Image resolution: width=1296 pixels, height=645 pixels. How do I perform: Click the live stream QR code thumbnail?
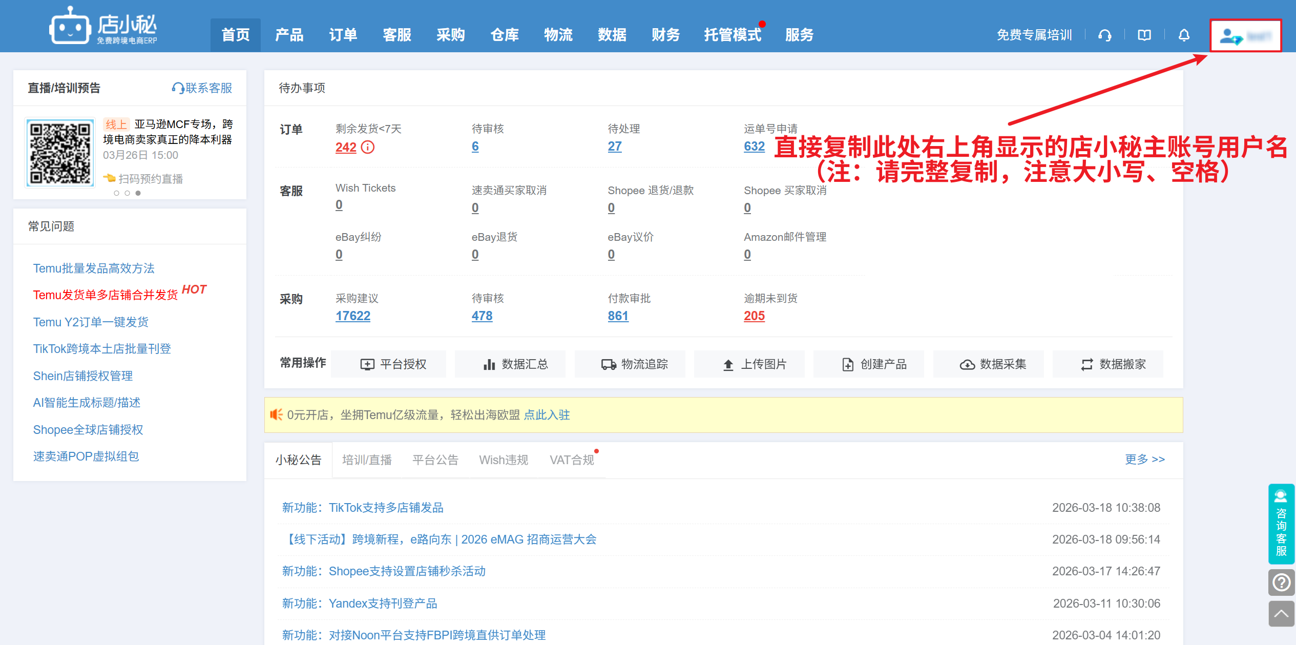(x=60, y=153)
